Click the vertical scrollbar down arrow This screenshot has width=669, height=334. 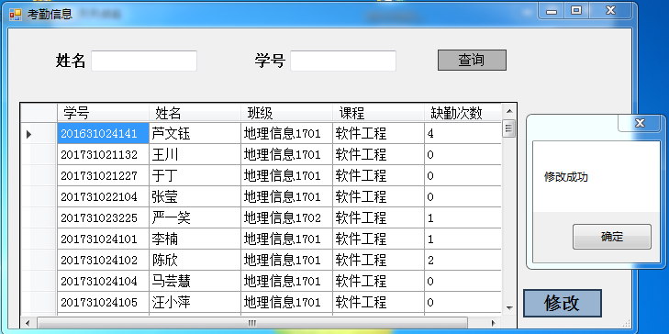point(509,307)
